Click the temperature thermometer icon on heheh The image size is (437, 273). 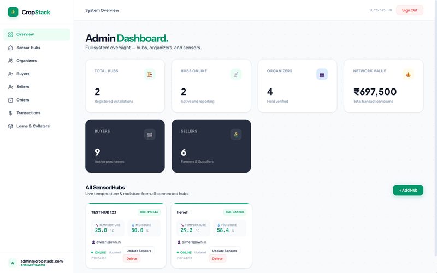point(182,225)
